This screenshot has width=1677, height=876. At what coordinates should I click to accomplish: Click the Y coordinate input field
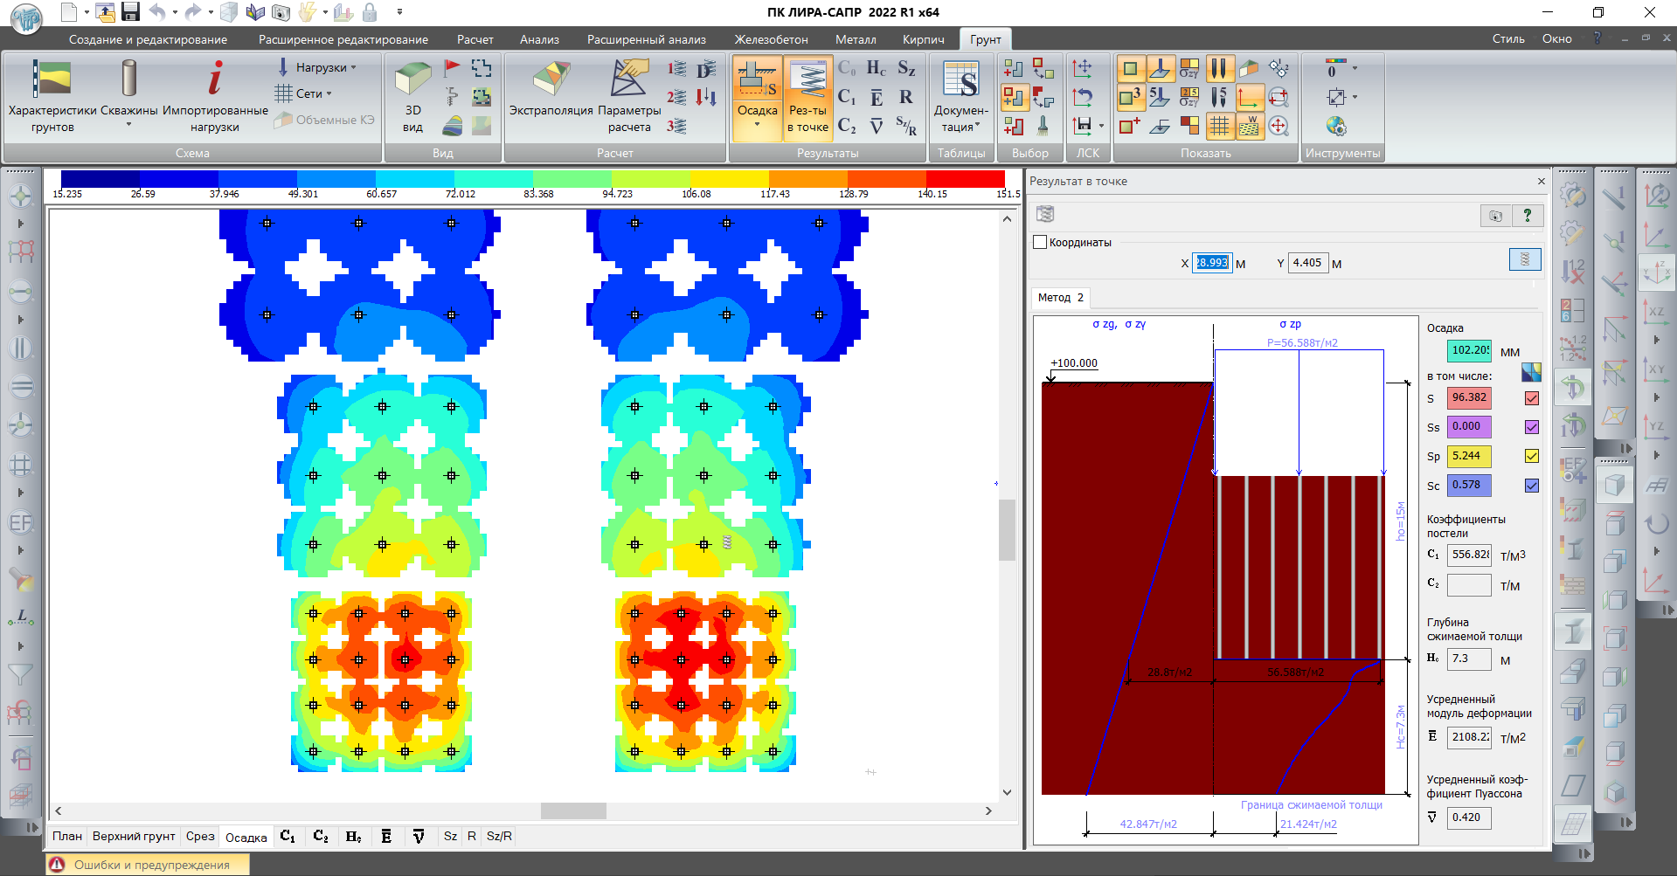click(x=1307, y=263)
